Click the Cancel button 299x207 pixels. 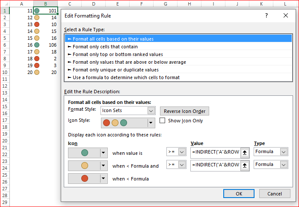(275, 194)
